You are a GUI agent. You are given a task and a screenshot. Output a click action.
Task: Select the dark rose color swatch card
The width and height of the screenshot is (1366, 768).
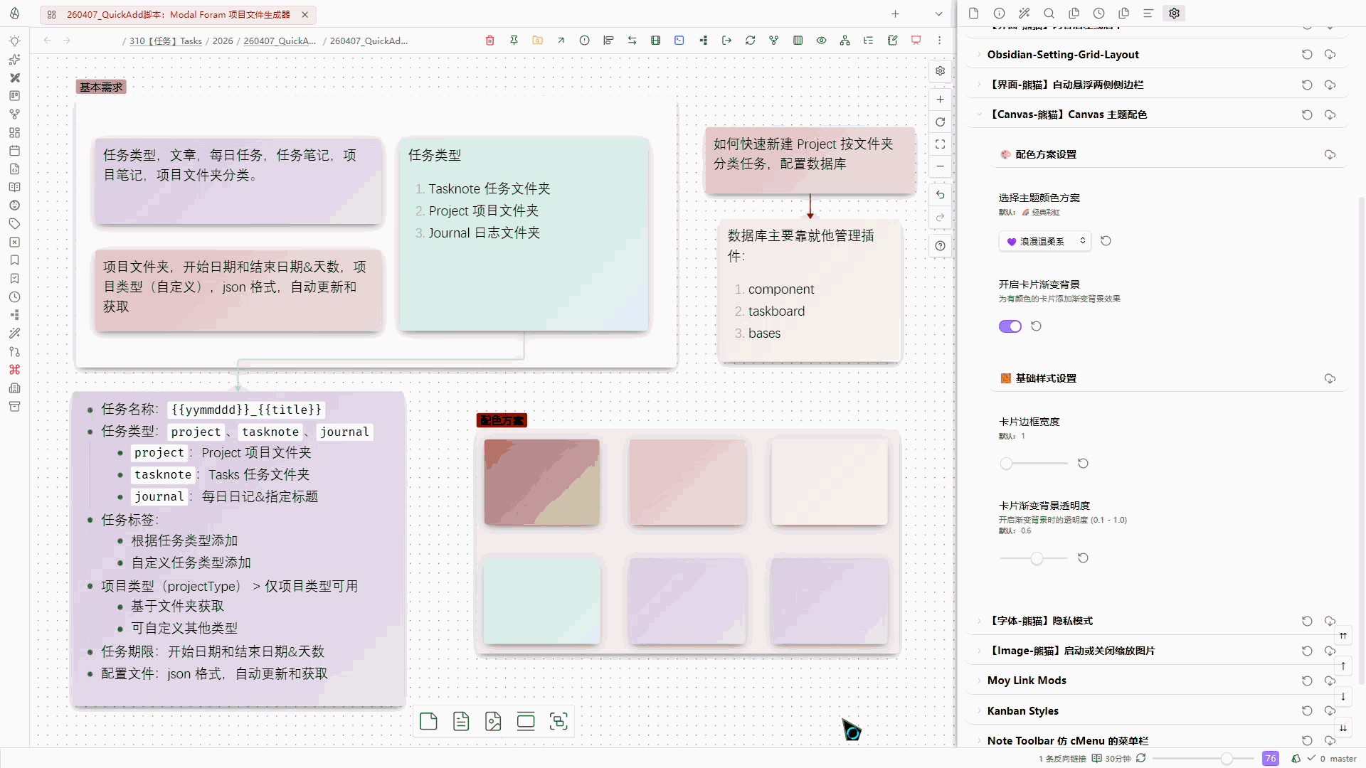(x=541, y=482)
